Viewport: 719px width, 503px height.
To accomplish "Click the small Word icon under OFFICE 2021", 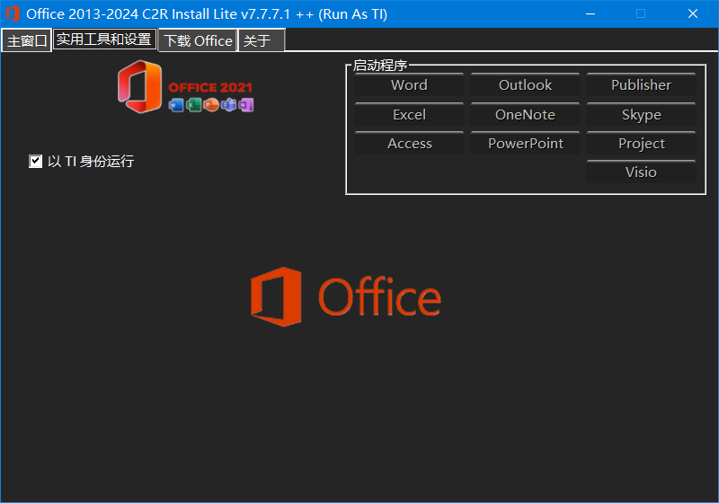I will coord(176,106).
